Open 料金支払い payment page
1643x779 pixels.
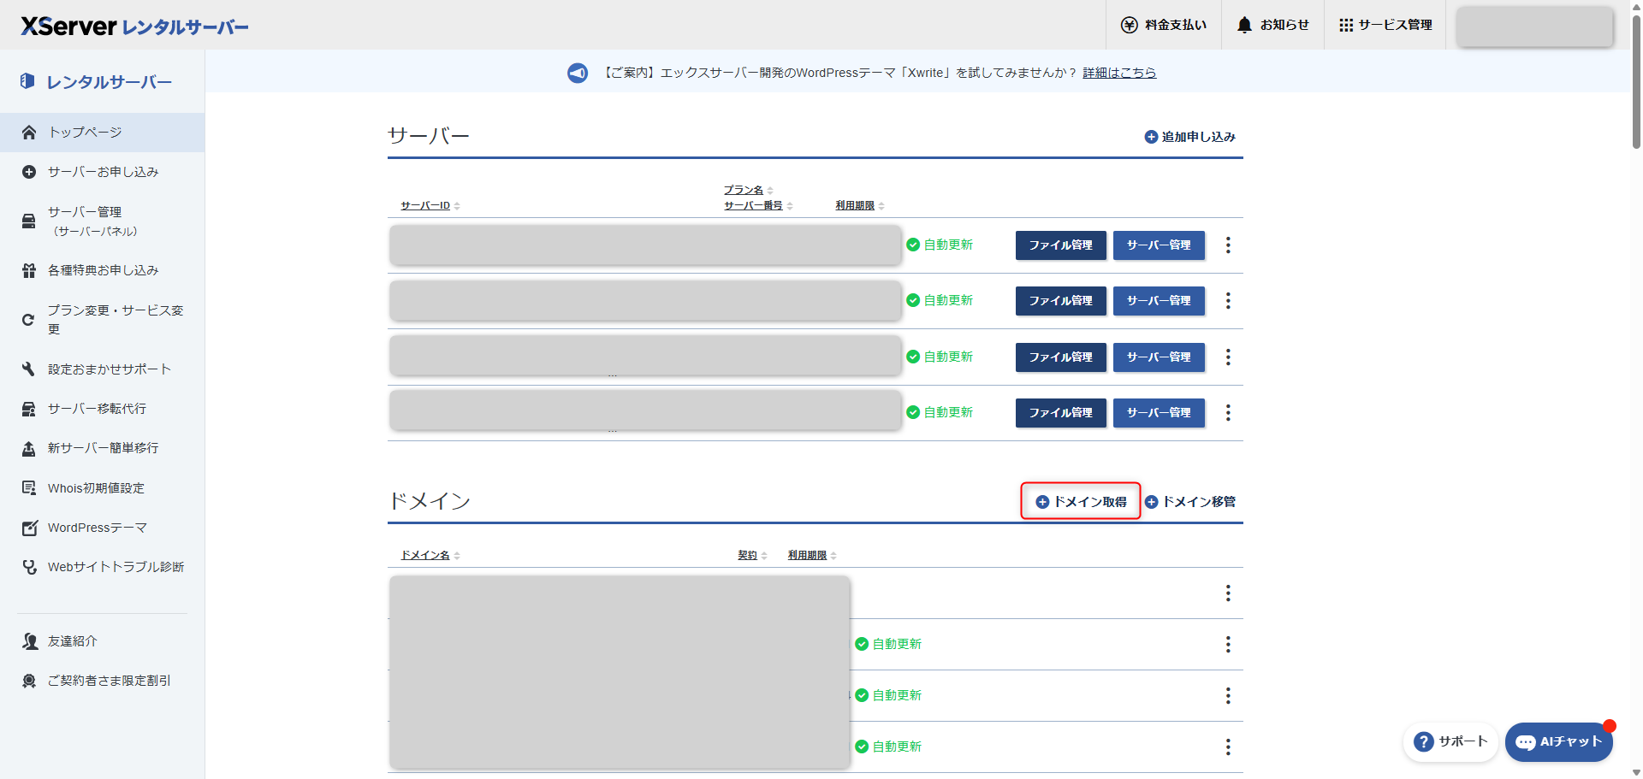(1164, 25)
